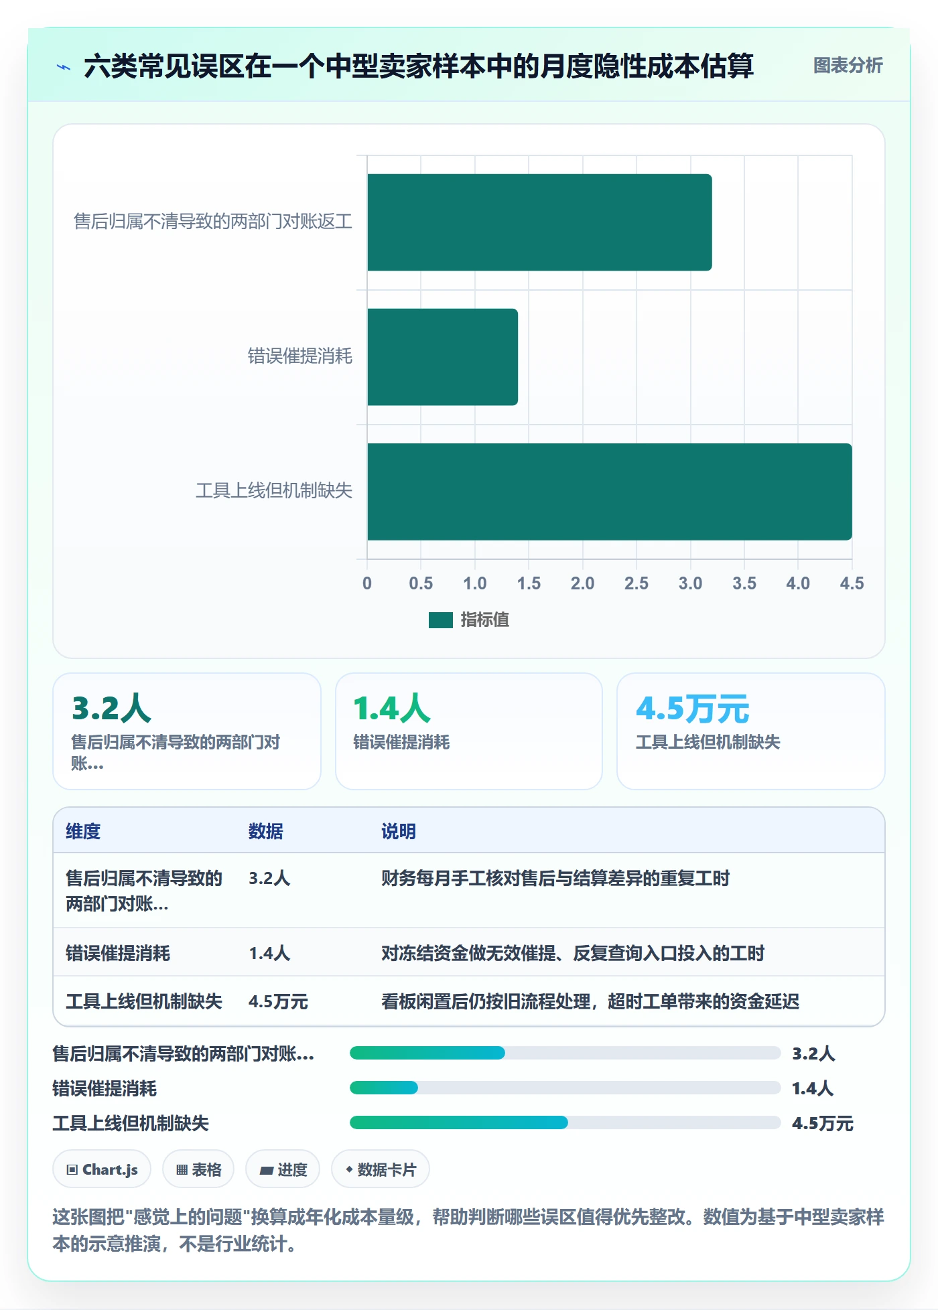Select table cell 3.2人
Viewport: 938px width, 1310px height.
(x=269, y=878)
